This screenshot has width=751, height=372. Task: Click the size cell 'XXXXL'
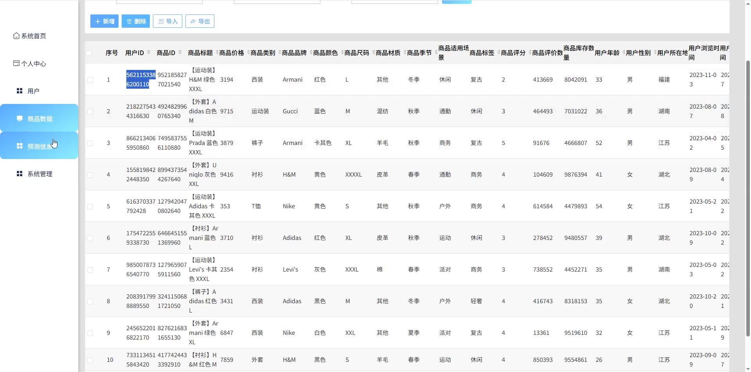(354, 175)
